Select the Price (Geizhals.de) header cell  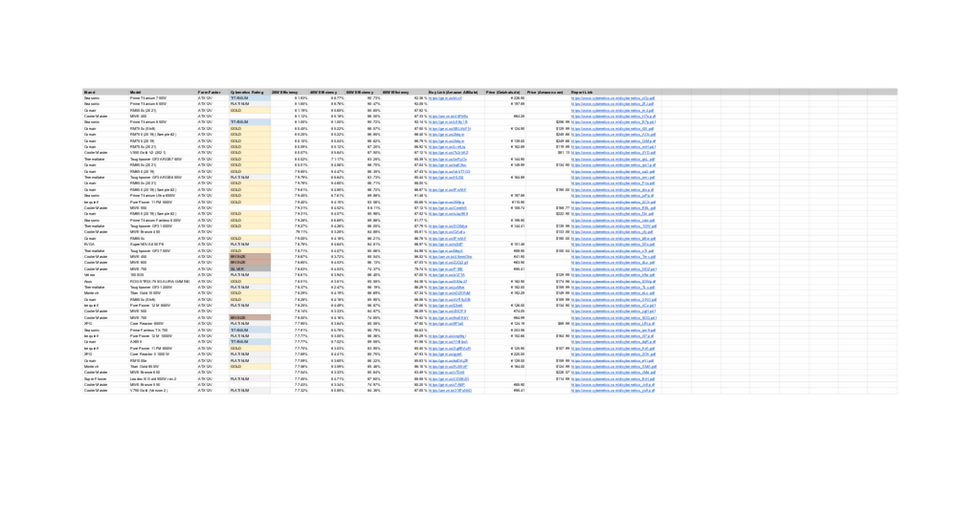[x=506, y=92]
